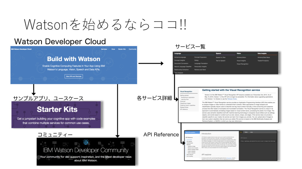Open Overview in docs sidebar

click(x=183, y=101)
